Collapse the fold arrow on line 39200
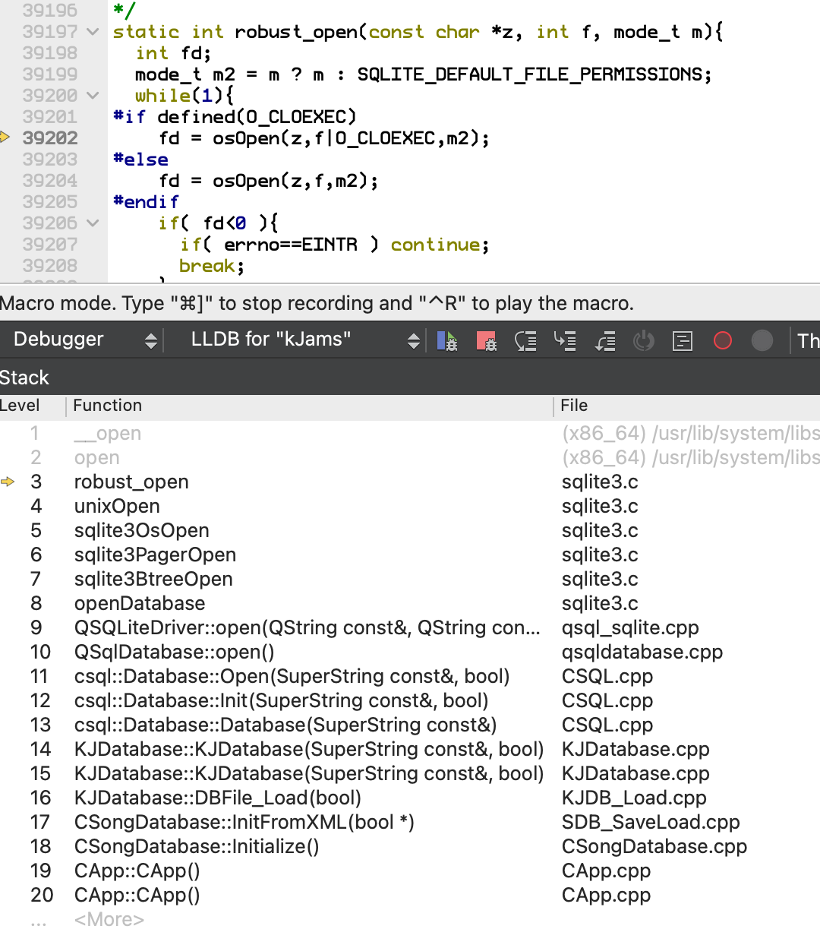 [93, 96]
